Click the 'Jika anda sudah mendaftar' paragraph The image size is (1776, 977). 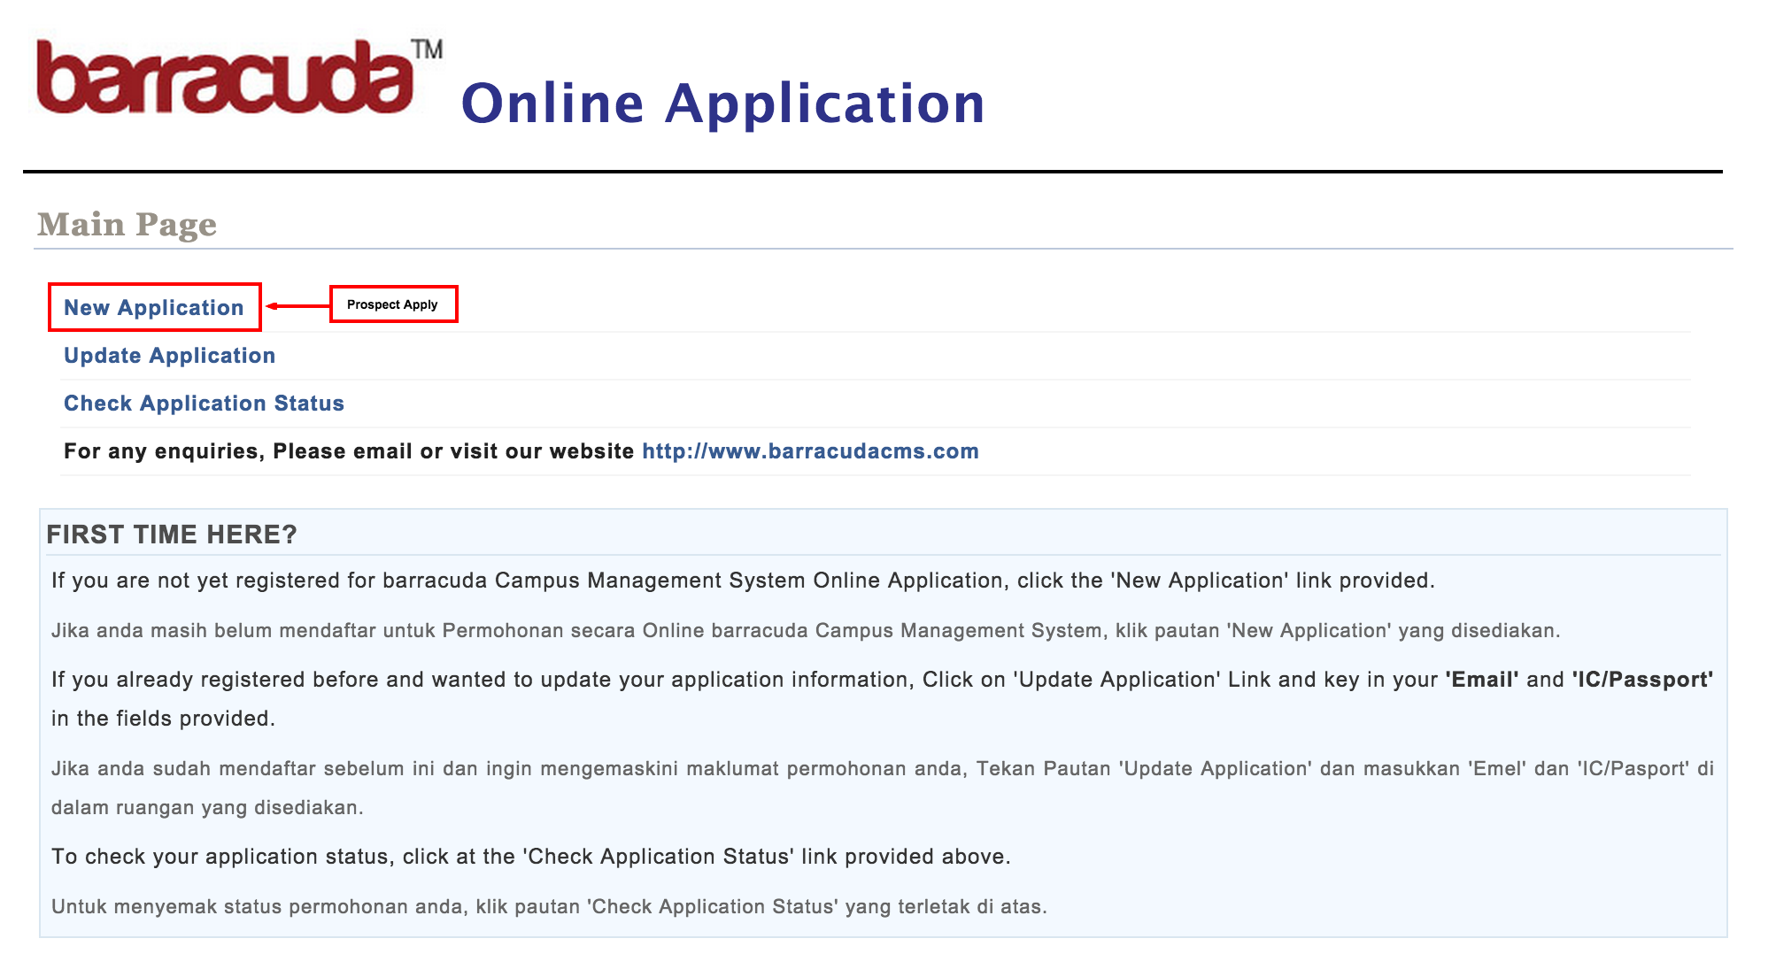(882, 769)
